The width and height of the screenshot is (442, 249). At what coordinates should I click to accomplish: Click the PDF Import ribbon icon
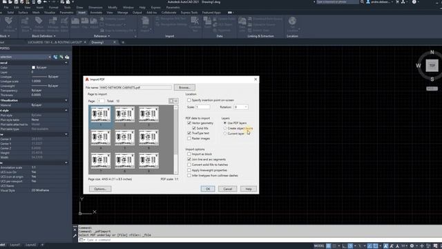coord(145,24)
